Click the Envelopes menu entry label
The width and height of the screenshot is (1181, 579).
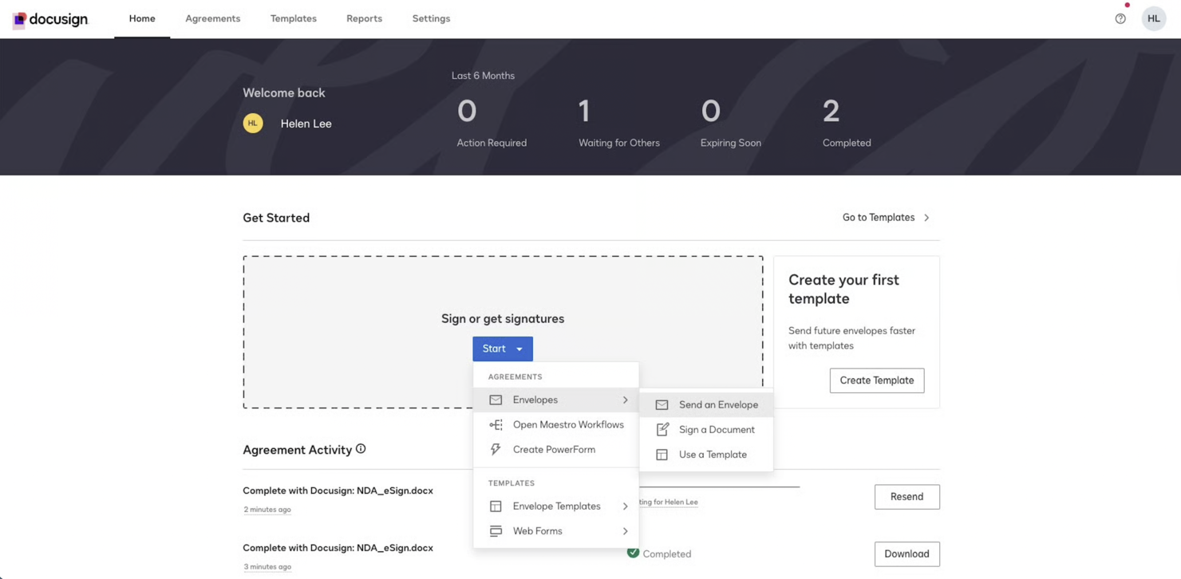coord(535,400)
